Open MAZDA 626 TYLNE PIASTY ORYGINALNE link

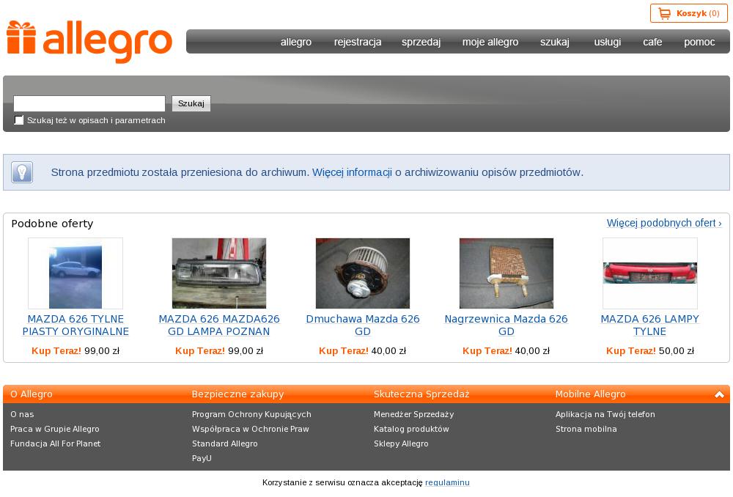point(75,325)
